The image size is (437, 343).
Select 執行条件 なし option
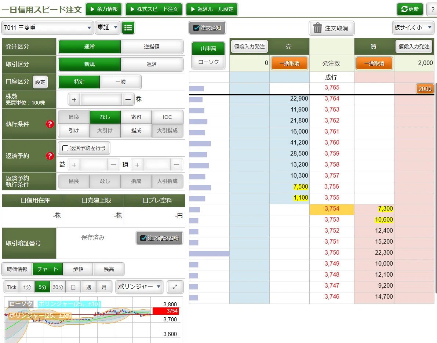tap(105, 117)
